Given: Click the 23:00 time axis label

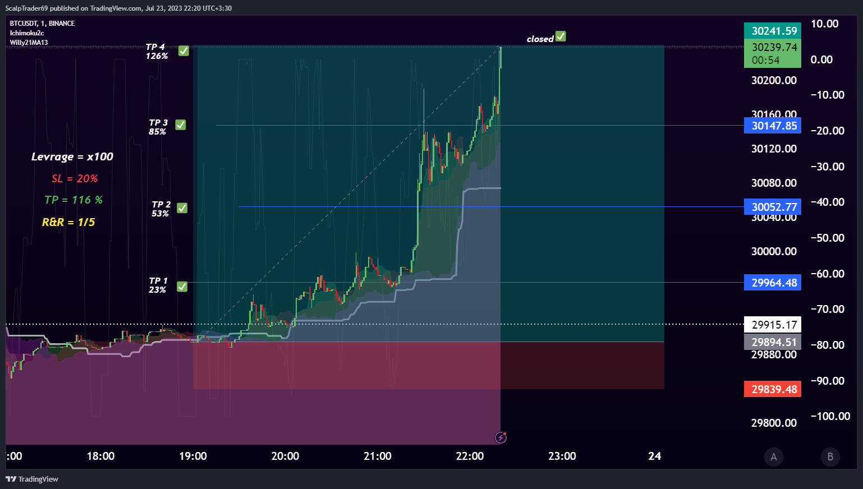Looking at the screenshot, I should click(x=562, y=456).
